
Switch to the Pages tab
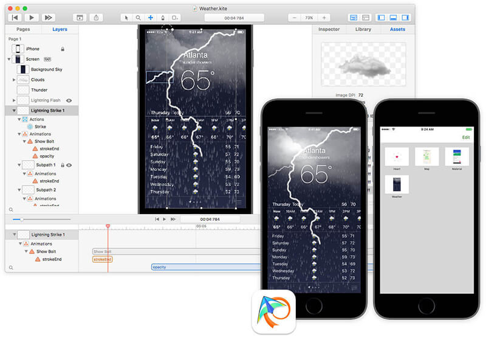[23, 29]
